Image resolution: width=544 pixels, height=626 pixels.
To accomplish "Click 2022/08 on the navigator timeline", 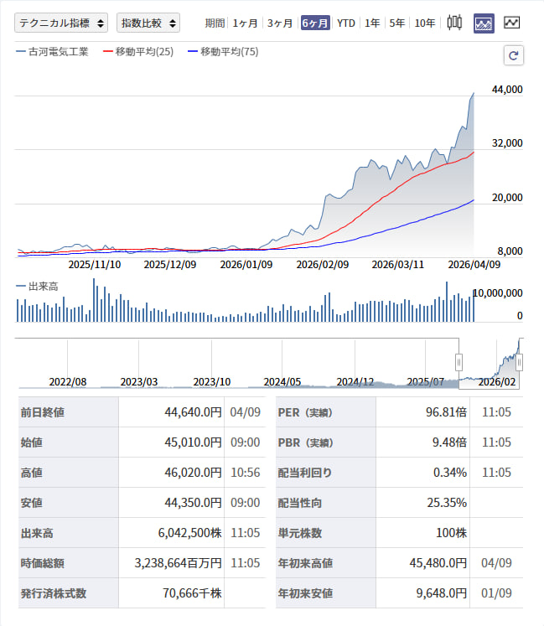I will (68, 382).
